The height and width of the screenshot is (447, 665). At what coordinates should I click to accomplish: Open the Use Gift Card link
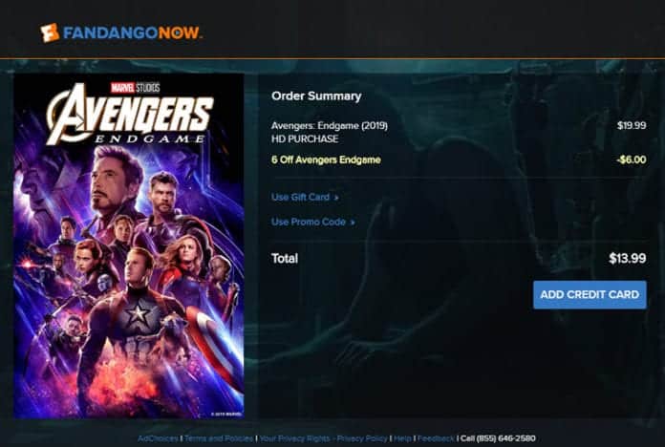(x=300, y=197)
